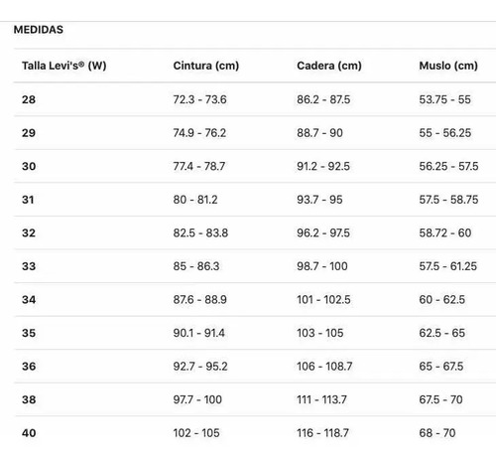Select the Talla Levi's (W) column header
This screenshot has width=496, height=460.
64,66
